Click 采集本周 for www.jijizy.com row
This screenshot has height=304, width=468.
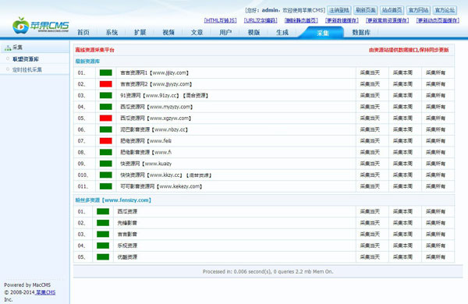coord(402,72)
